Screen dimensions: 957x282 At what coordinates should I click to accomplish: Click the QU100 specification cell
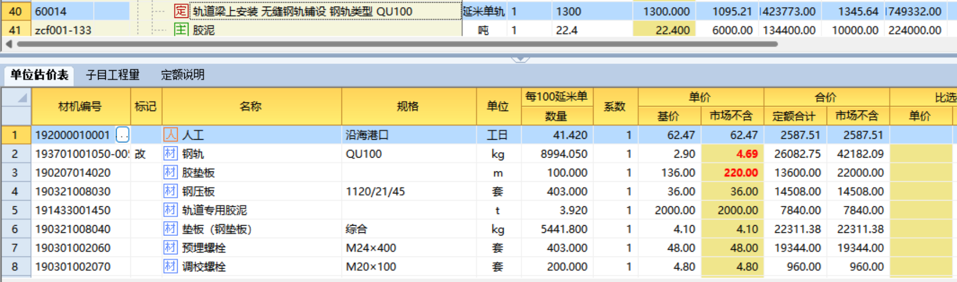coord(409,154)
